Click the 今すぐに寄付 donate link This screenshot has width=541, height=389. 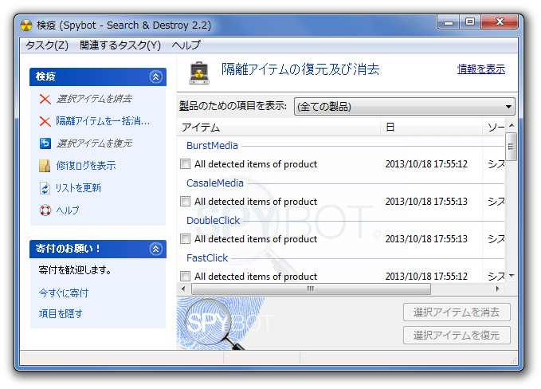tap(64, 293)
